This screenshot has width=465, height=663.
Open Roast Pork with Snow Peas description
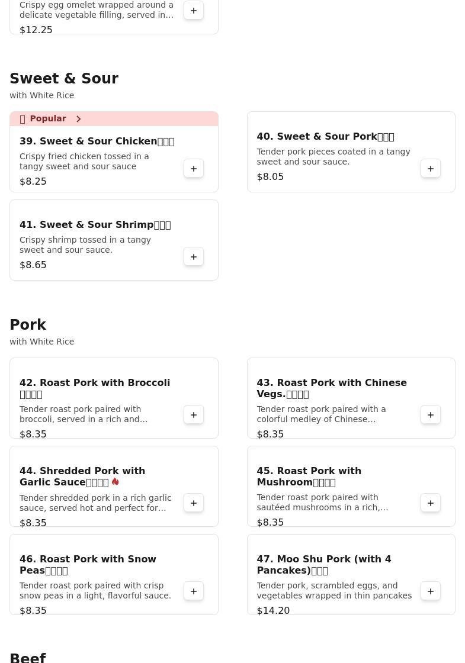95,591
